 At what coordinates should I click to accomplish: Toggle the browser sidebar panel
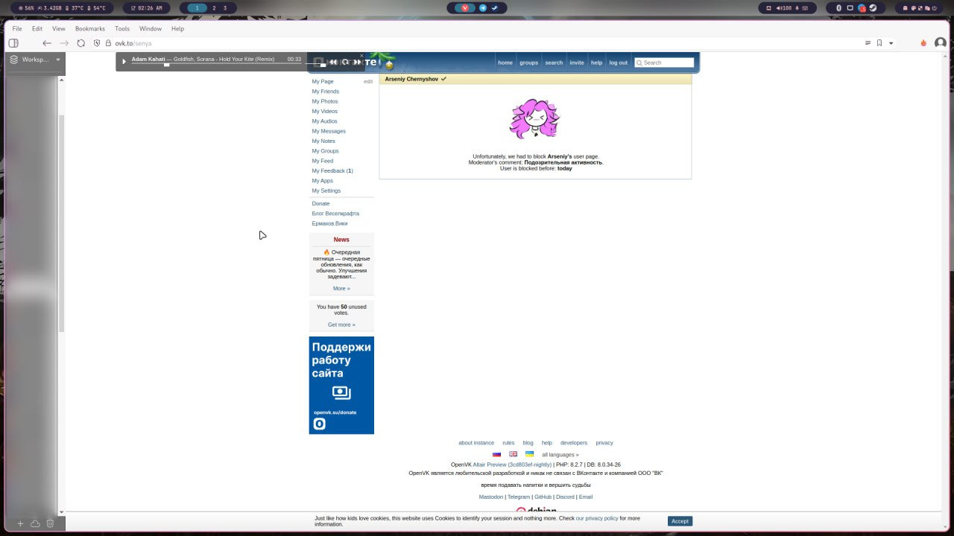tap(13, 43)
